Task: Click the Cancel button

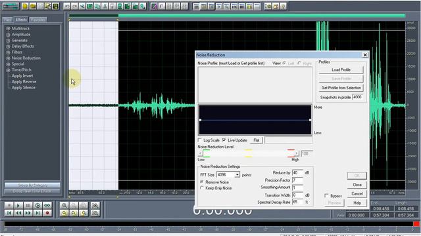Action: tap(357, 194)
